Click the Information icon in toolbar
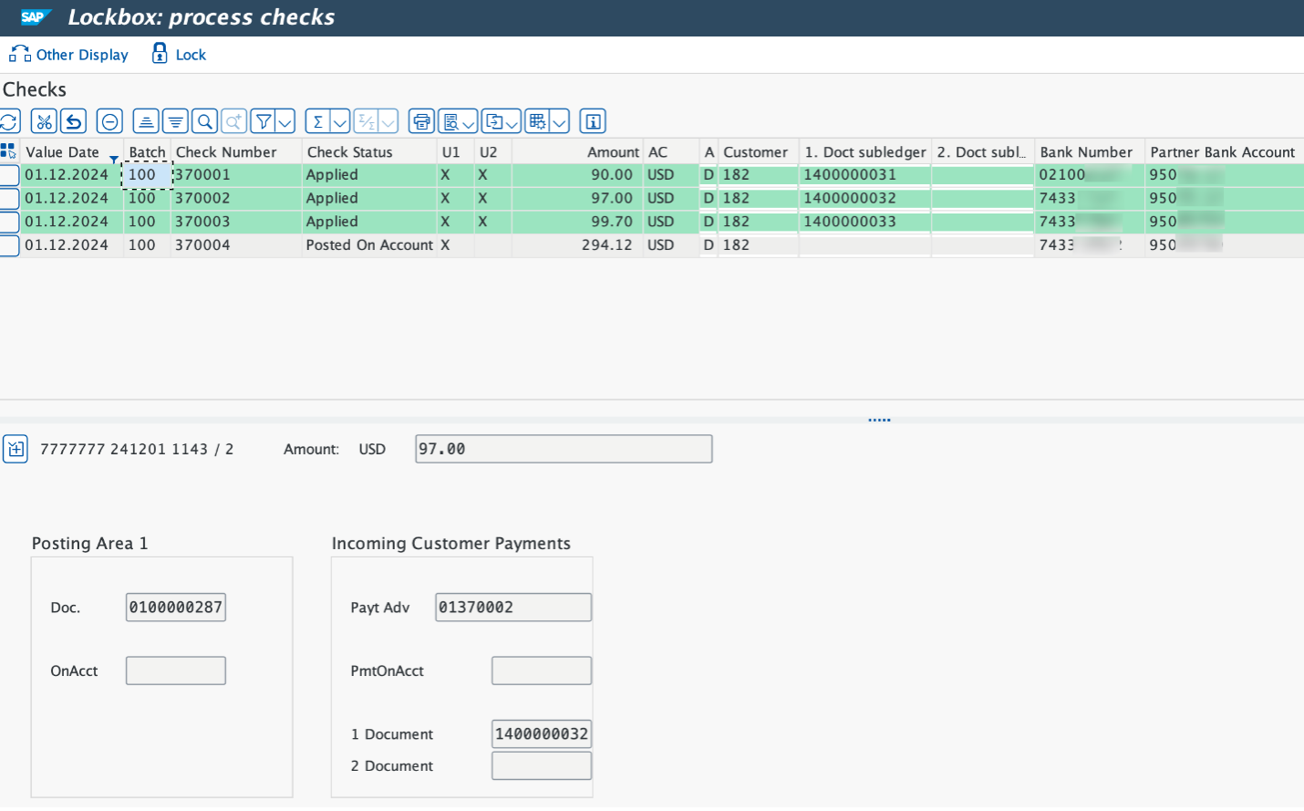The height and width of the screenshot is (811, 1304). [x=593, y=121]
